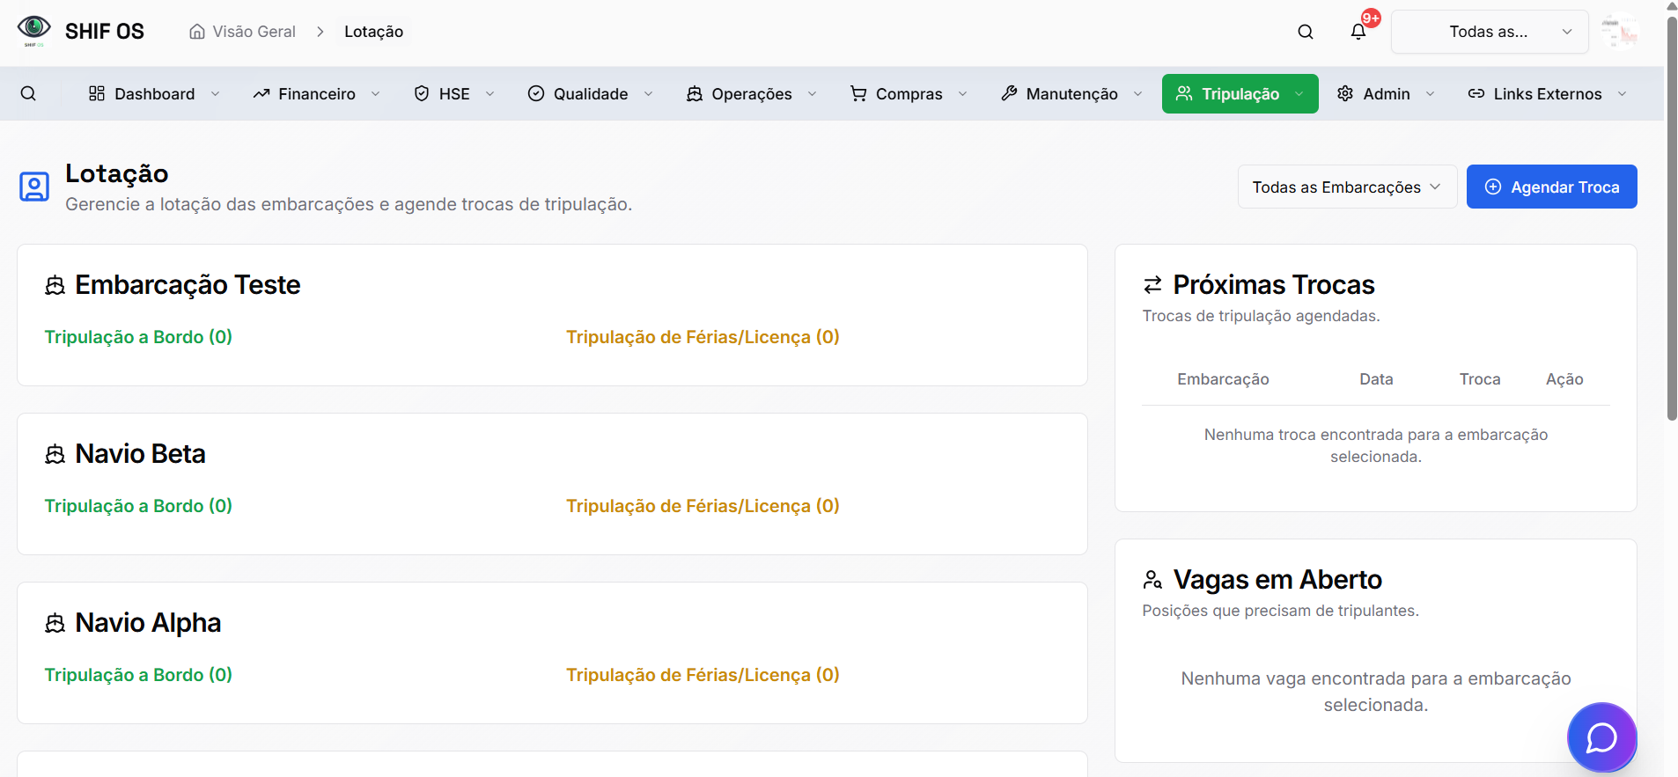Screen dimensions: 1678x777
Task: Click the Agendar Troca button
Action: point(1551,187)
